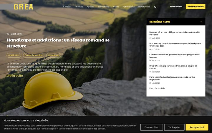Click the Dernières actus panel heading
212x133 pixels.
[160, 22]
